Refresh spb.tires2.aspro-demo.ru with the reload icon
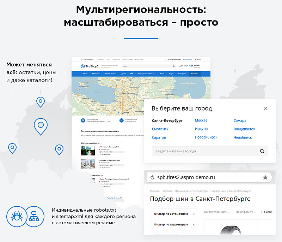Image resolution: width=282 pixels, height=242 pixels. click(x=152, y=177)
